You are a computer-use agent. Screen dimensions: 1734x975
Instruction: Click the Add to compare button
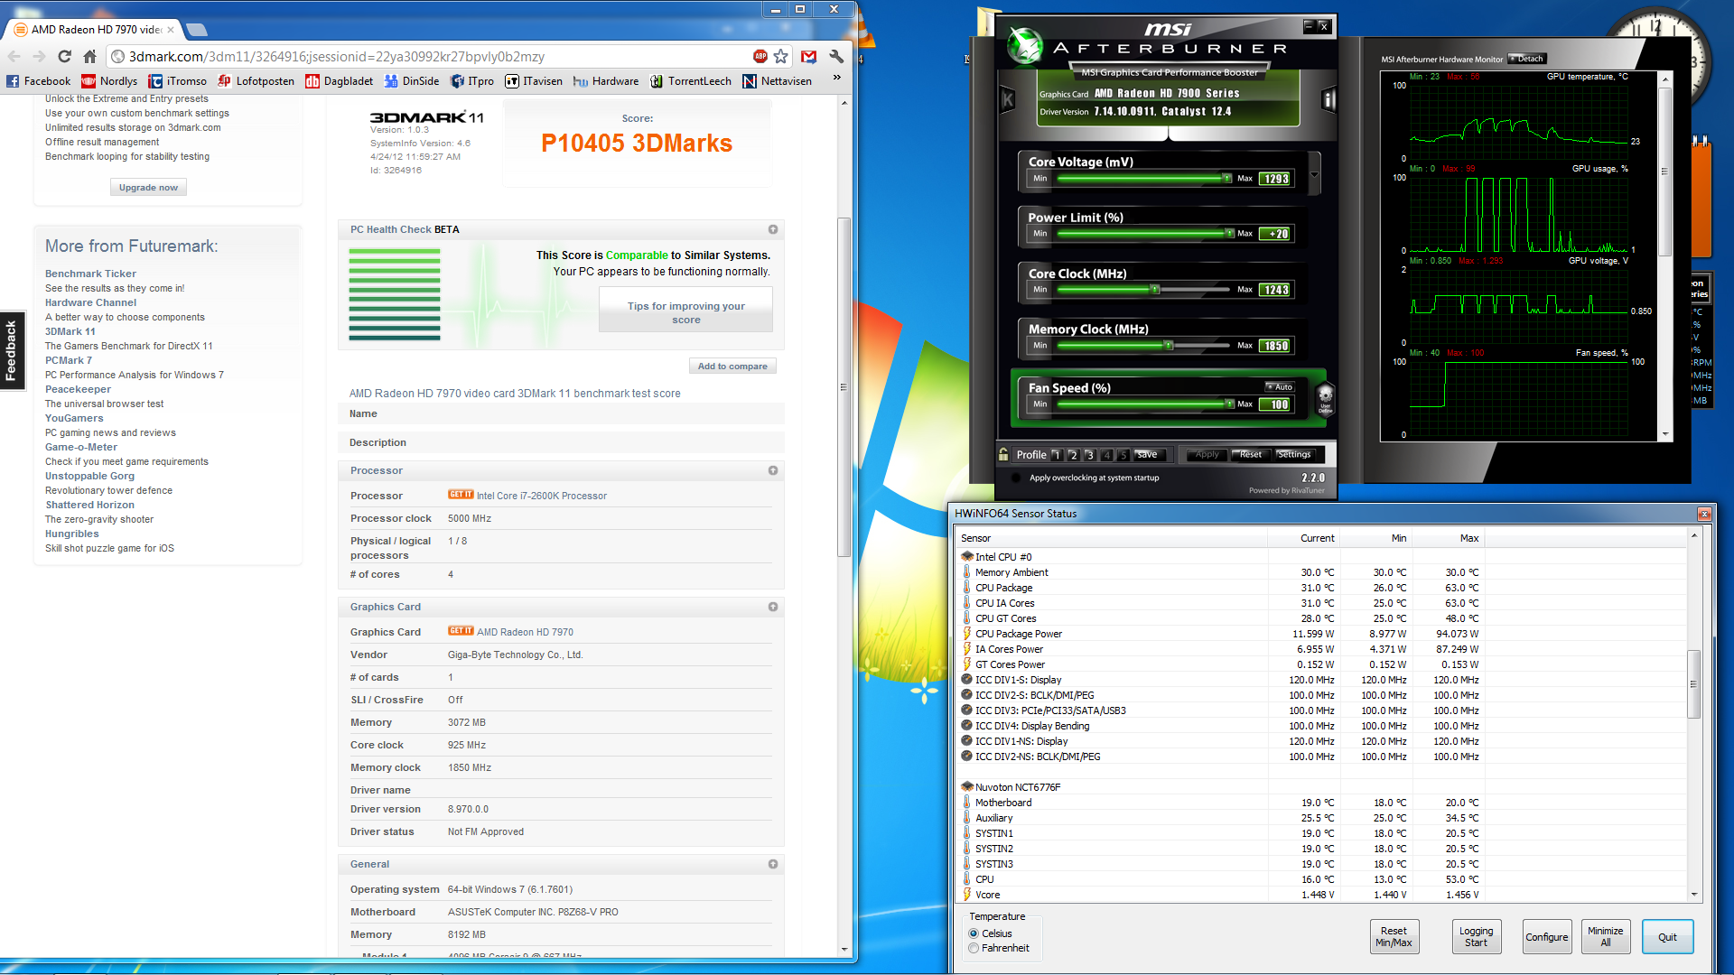click(732, 367)
